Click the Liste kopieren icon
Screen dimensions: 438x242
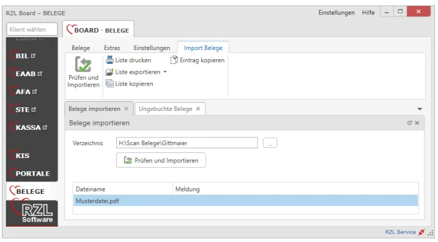point(109,84)
